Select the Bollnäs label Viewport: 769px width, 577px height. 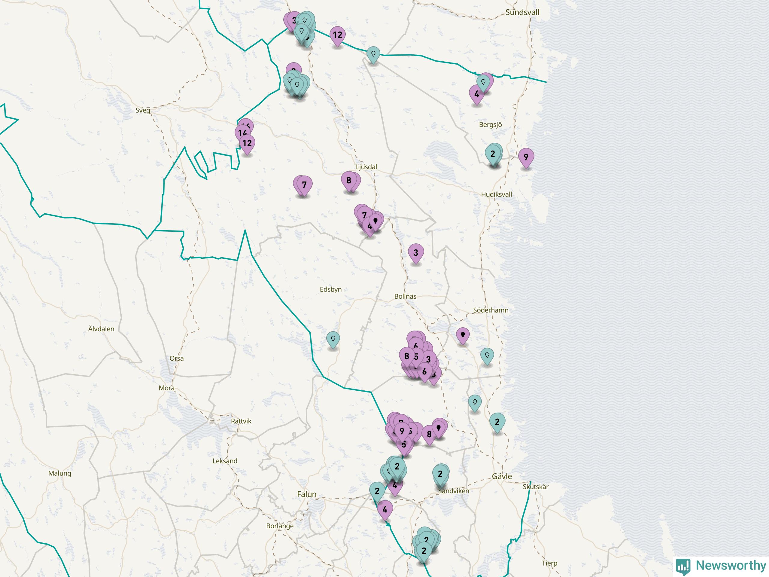point(405,296)
